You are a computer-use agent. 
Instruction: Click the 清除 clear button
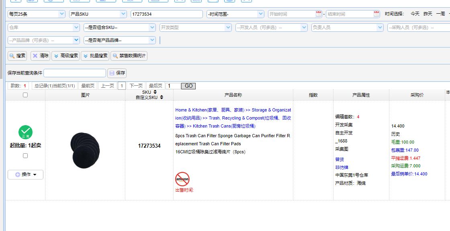(x=41, y=56)
